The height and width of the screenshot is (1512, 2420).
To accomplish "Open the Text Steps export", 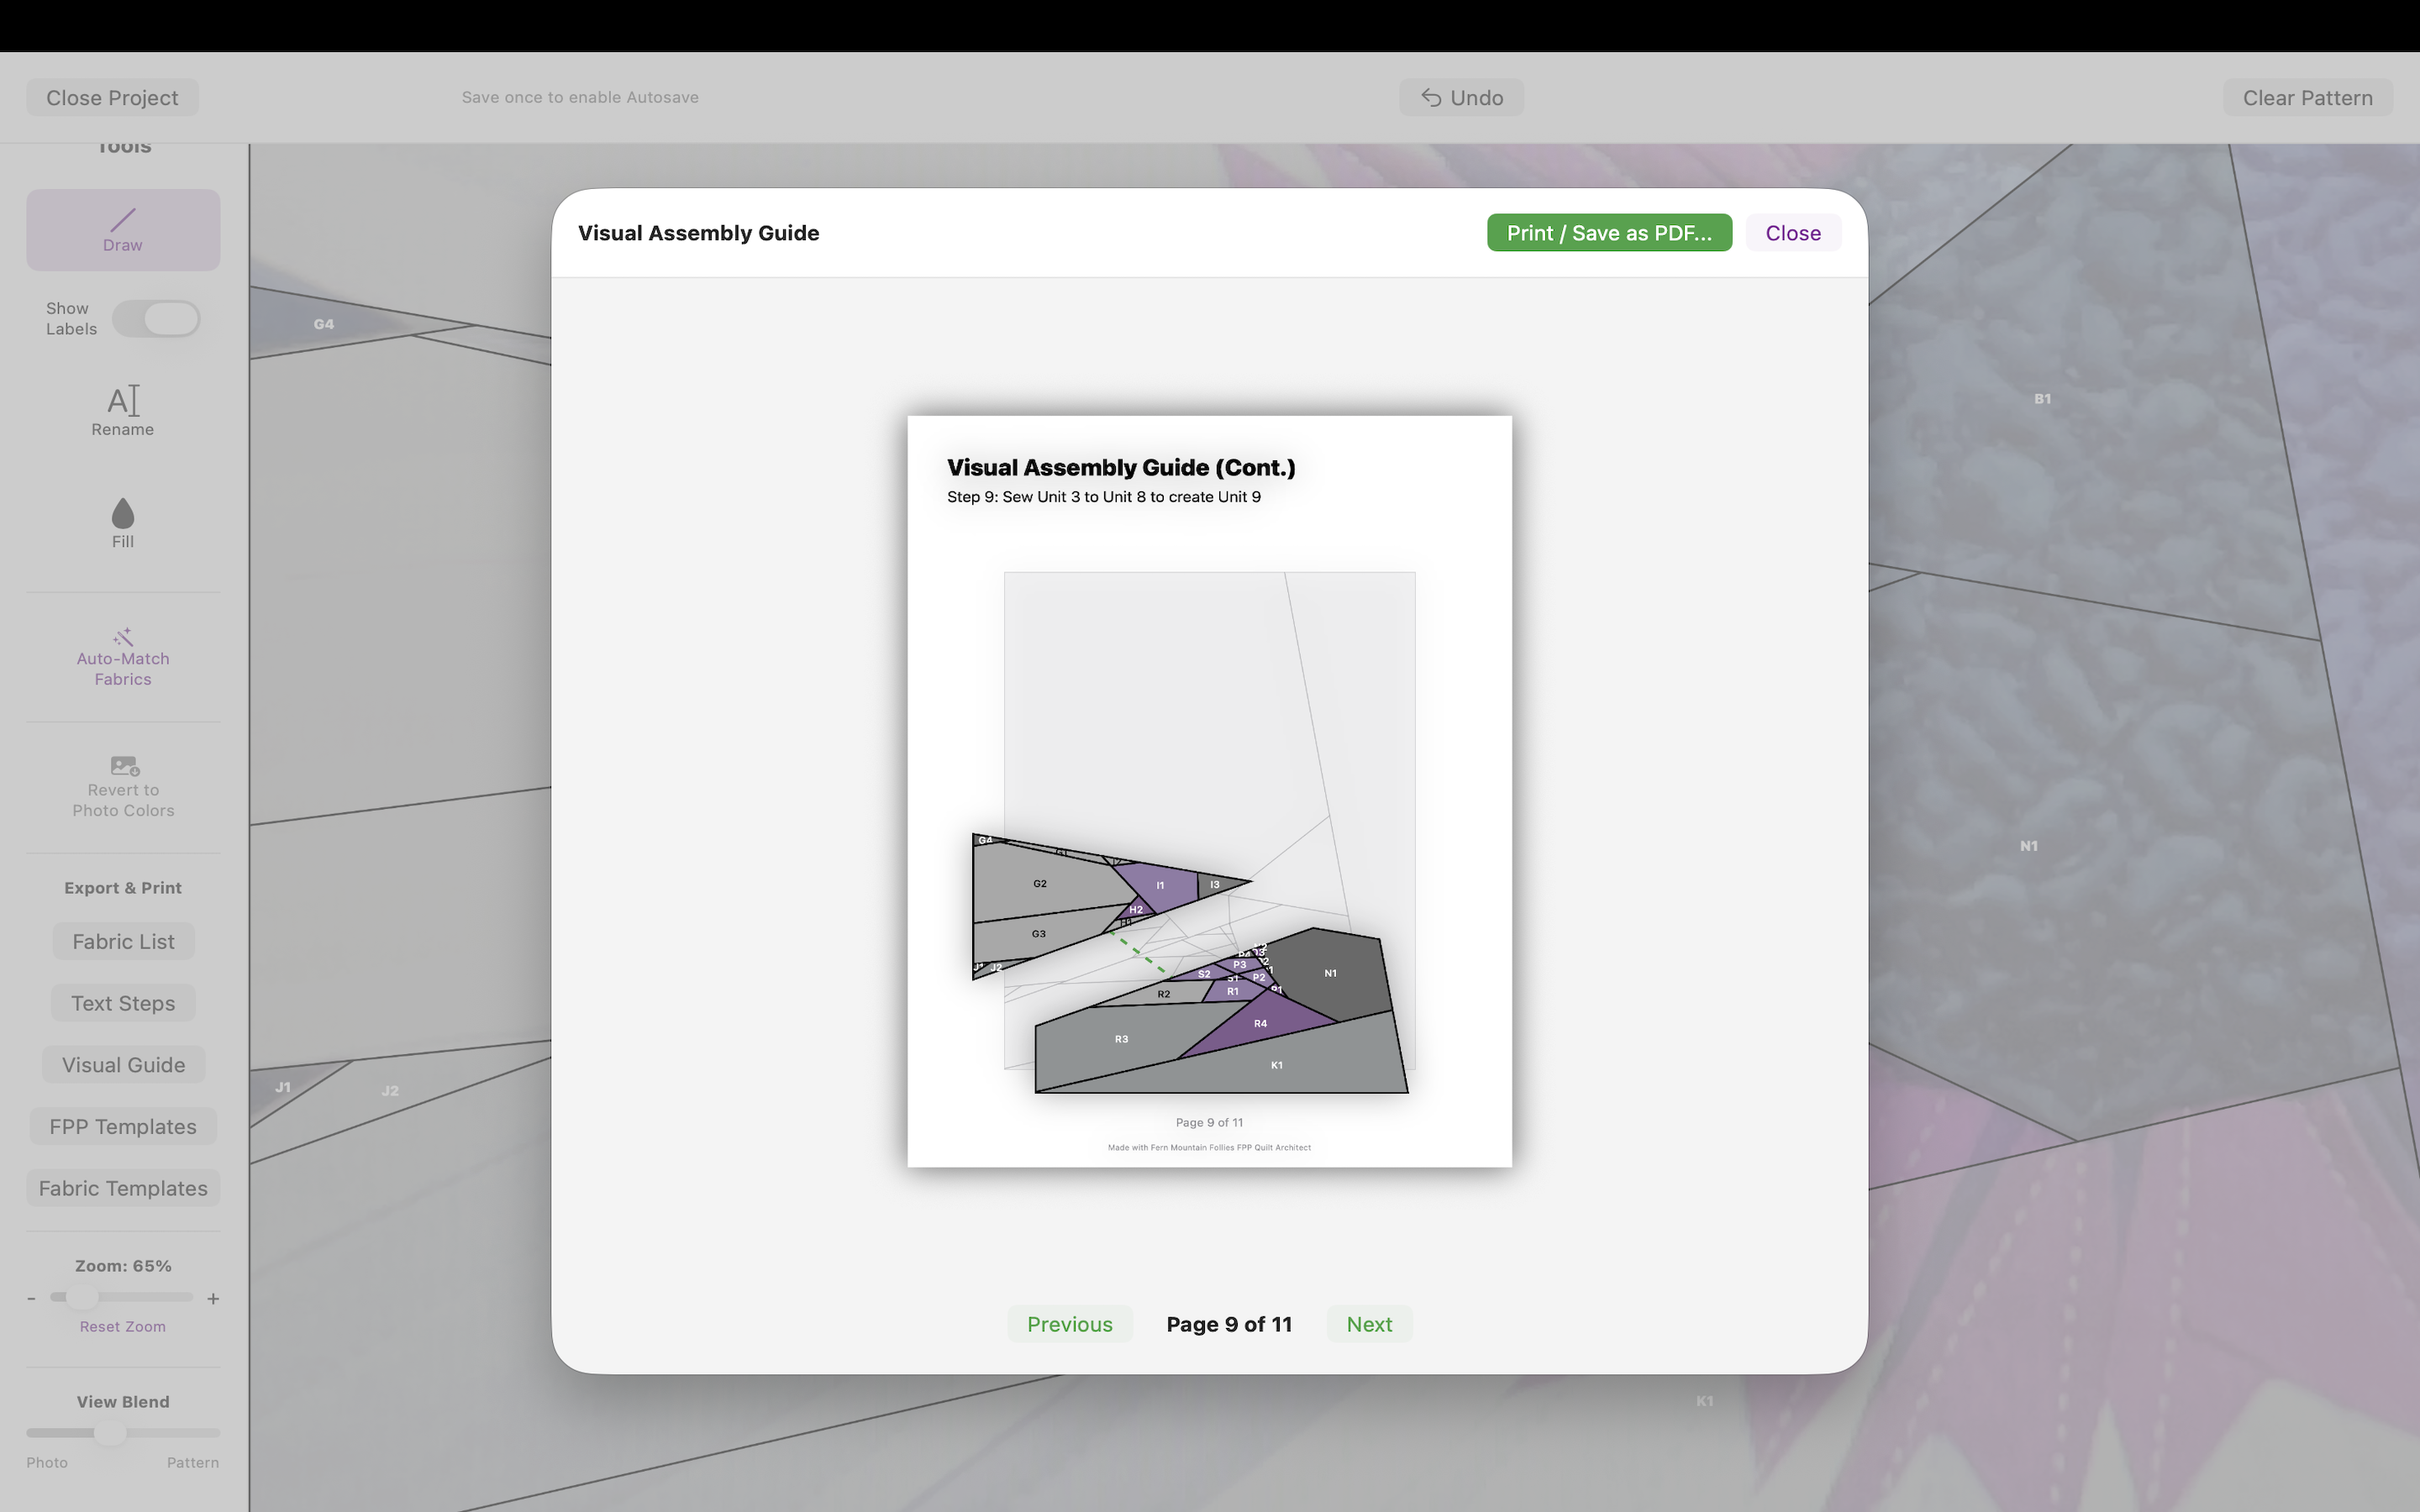I will point(123,1003).
